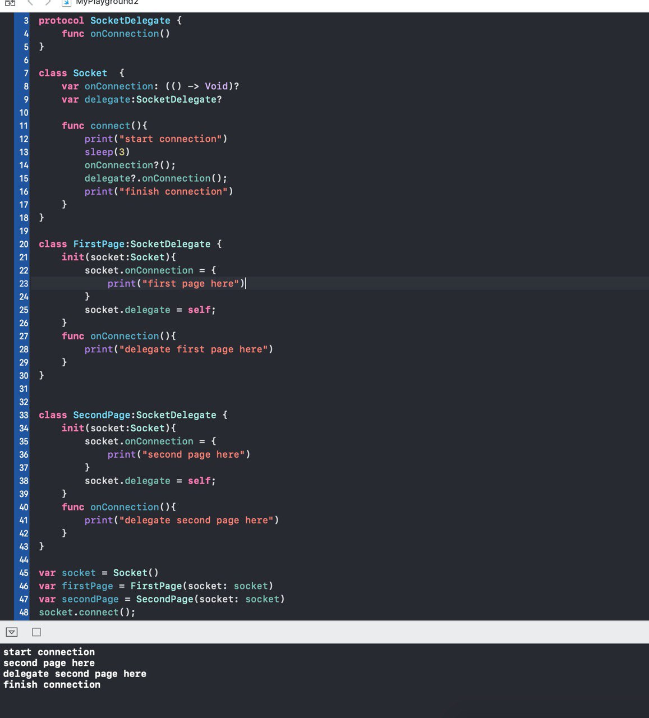Open the MyPlayground2 jump bar item
Image resolution: width=649 pixels, height=718 pixels.
click(x=107, y=2)
